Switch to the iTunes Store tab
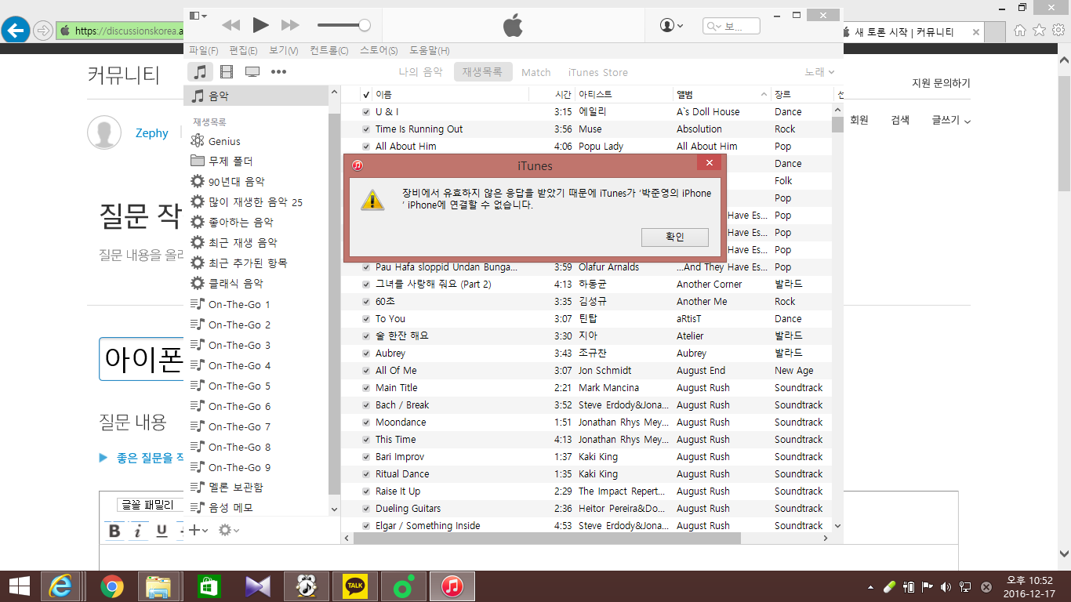Viewport: 1071px width, 602px height. [x=597, y=72]
